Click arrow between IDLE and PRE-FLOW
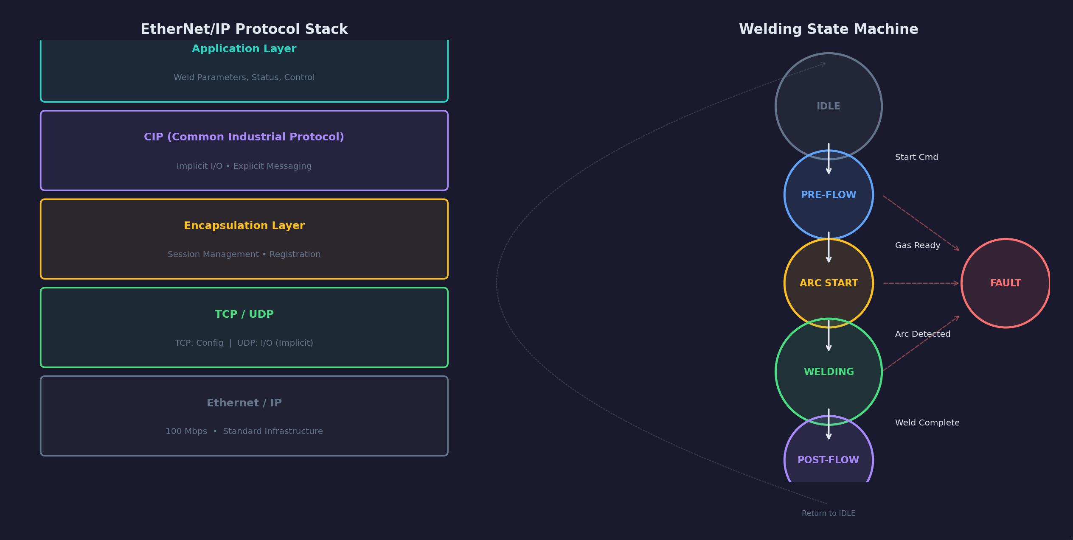The image size is (1073, 540). pyautogui.click(x=828, y=159)
